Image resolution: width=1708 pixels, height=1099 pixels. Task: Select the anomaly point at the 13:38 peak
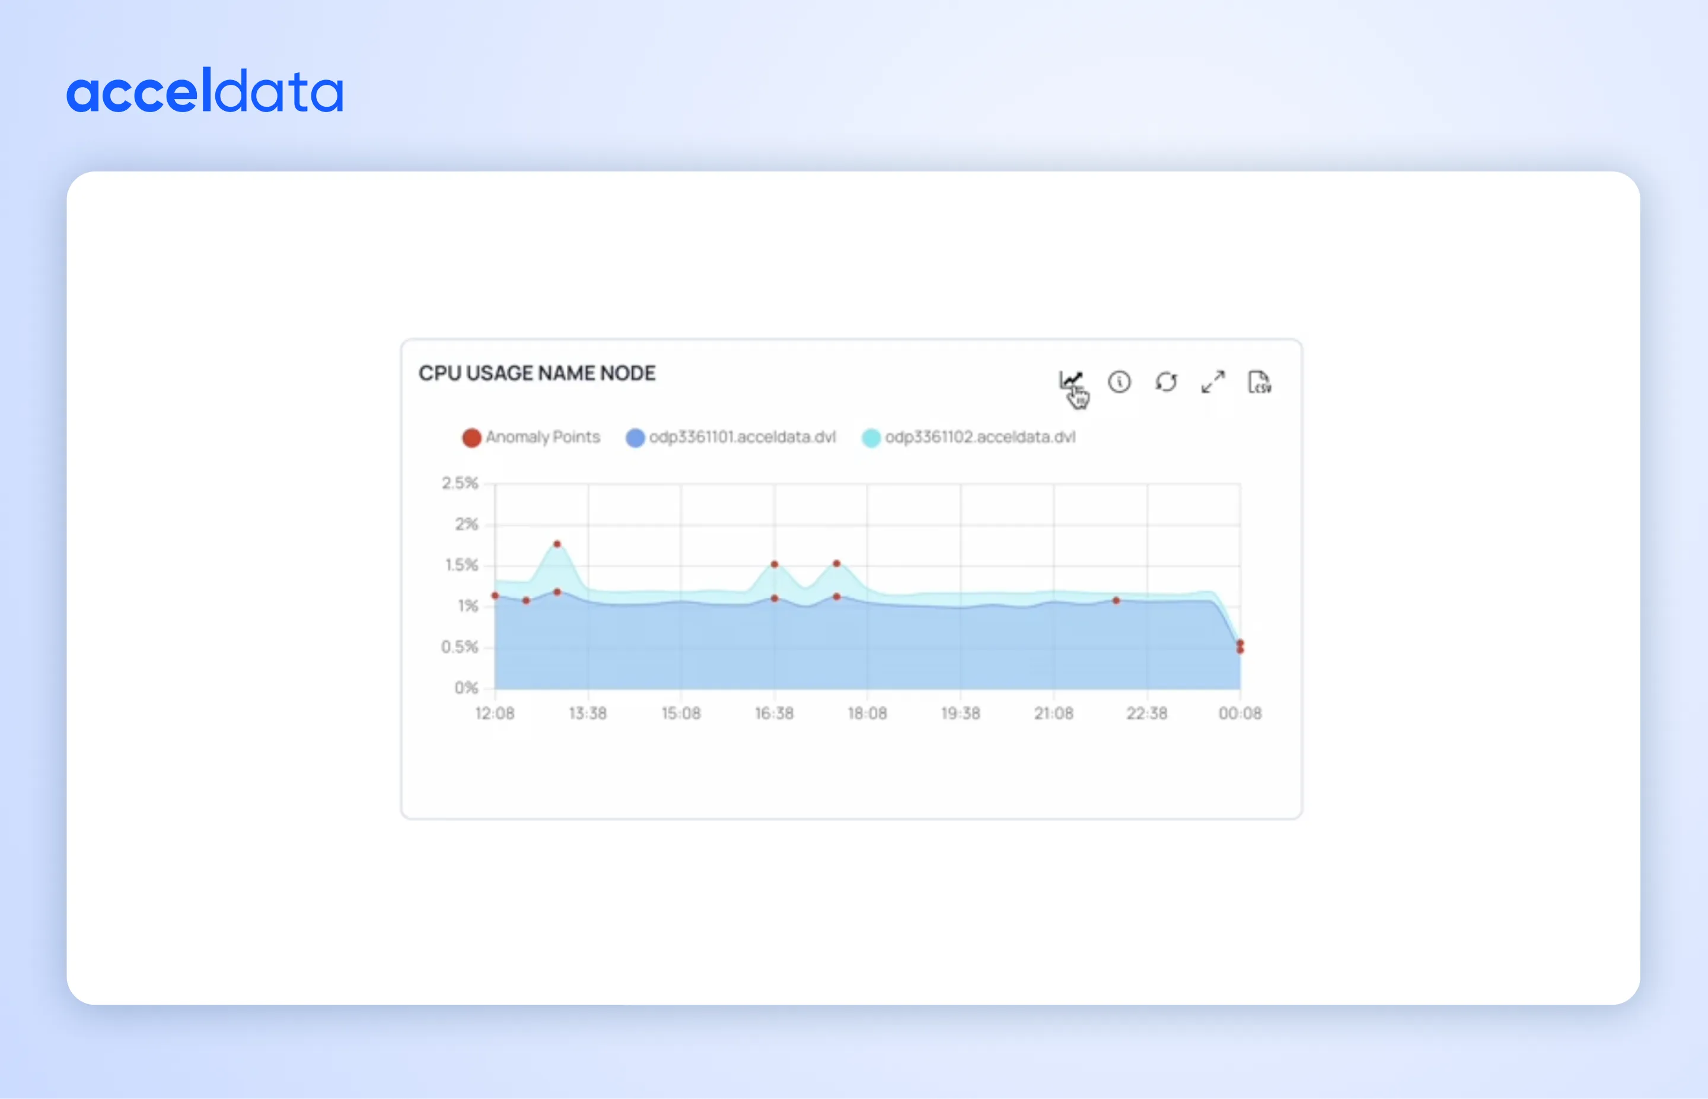557,544
